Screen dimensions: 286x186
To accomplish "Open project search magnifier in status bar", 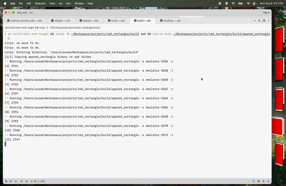I will point(22,181).
